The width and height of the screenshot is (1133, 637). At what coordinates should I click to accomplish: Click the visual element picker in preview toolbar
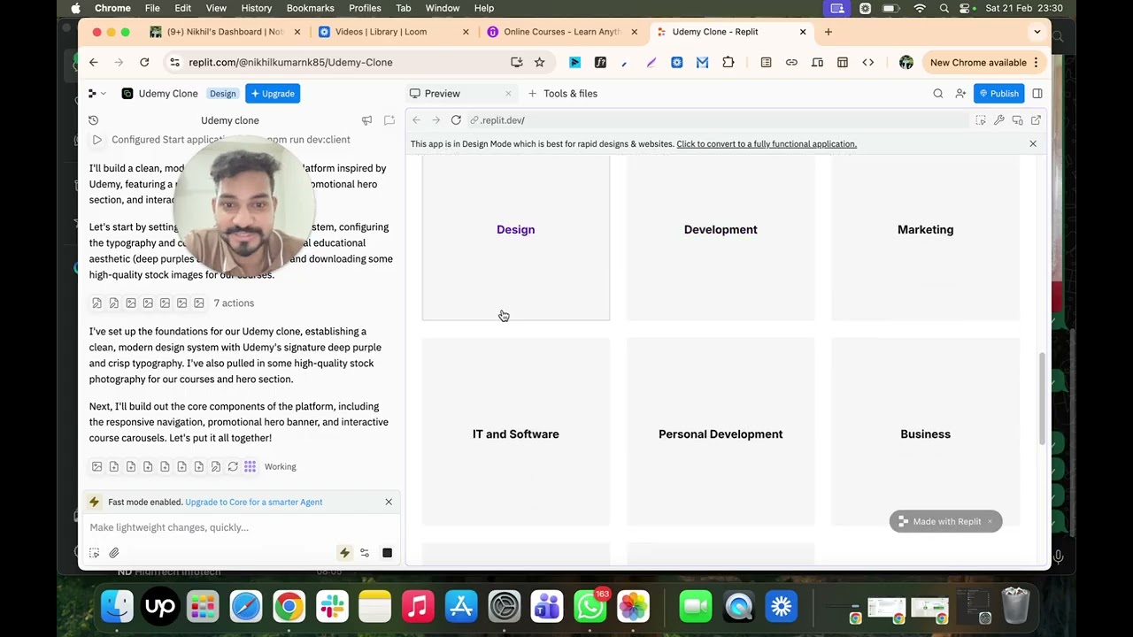click(981, 120)
